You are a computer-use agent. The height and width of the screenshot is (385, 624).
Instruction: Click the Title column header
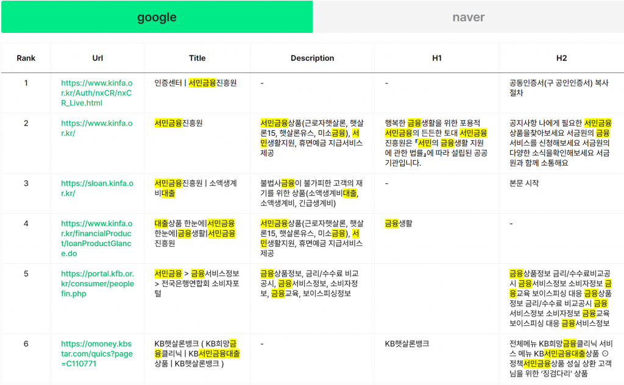click(197, 58)
